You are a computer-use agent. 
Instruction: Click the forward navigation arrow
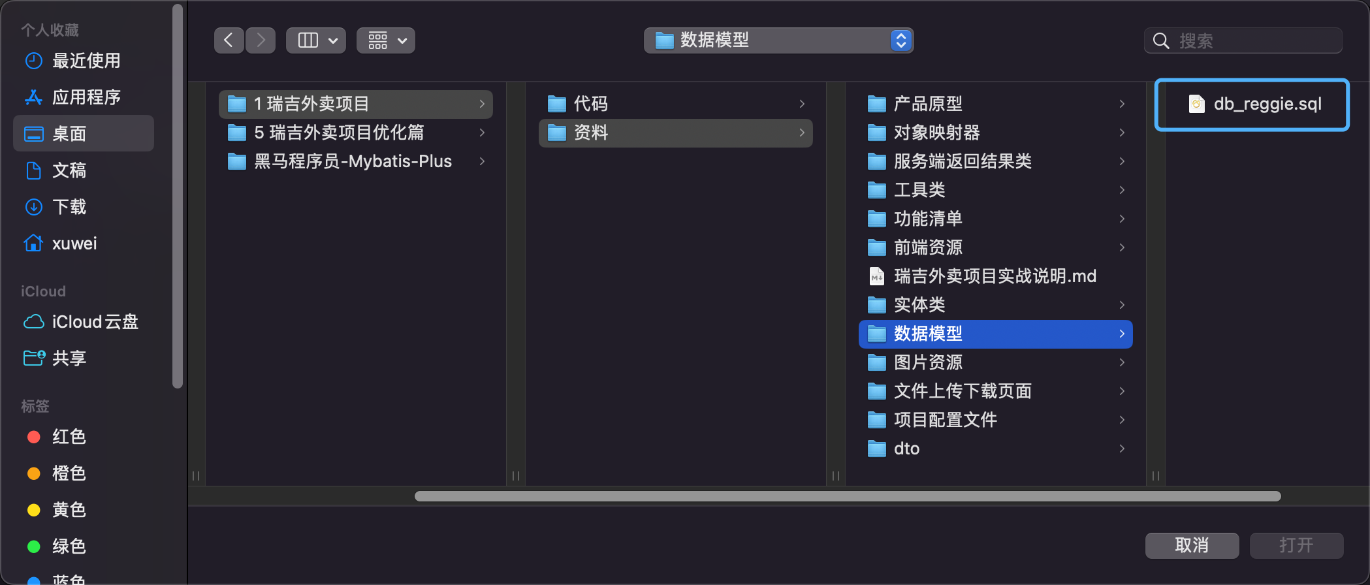click(x=261, y=40)
